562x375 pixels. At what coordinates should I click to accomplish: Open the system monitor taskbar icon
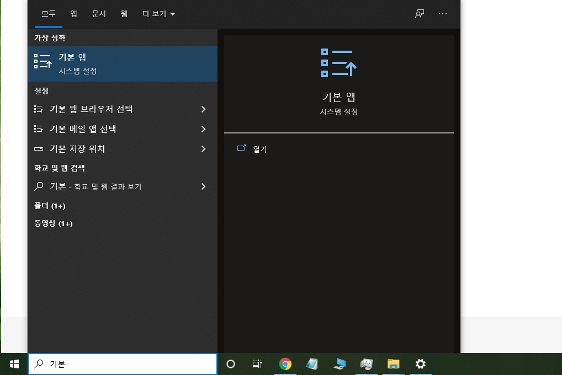[367, 364]
